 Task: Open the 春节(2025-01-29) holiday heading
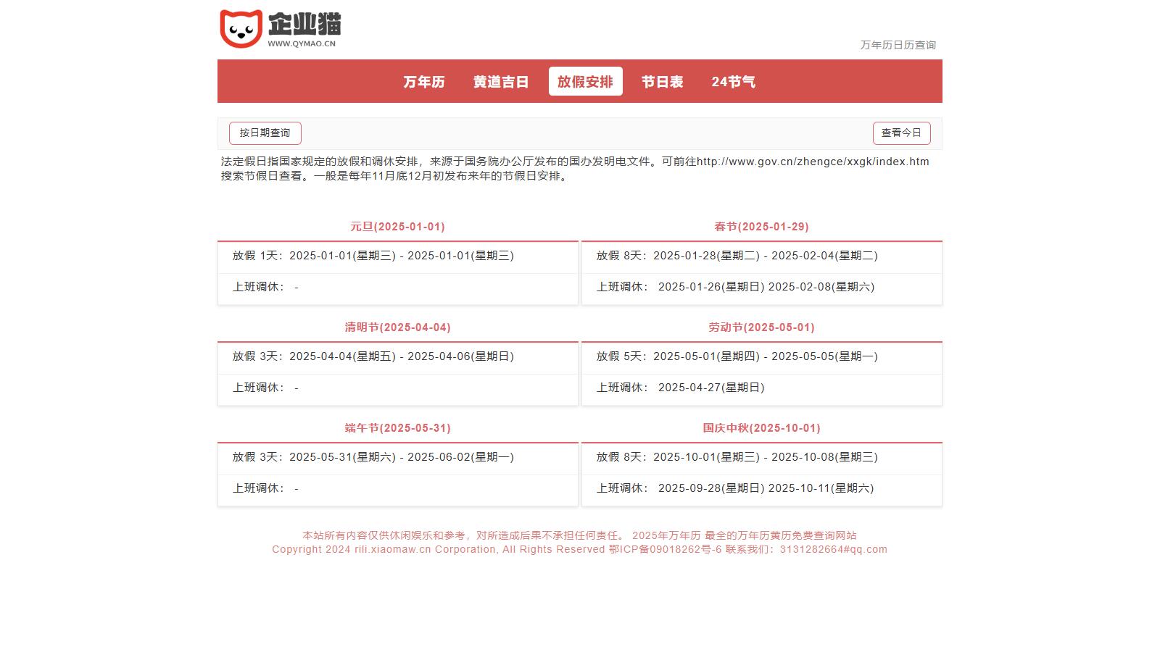pos(761,227)
